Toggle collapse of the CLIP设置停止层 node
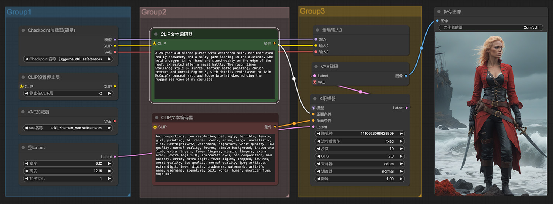This screenshot has height=204, width=553. pos(24,78)
